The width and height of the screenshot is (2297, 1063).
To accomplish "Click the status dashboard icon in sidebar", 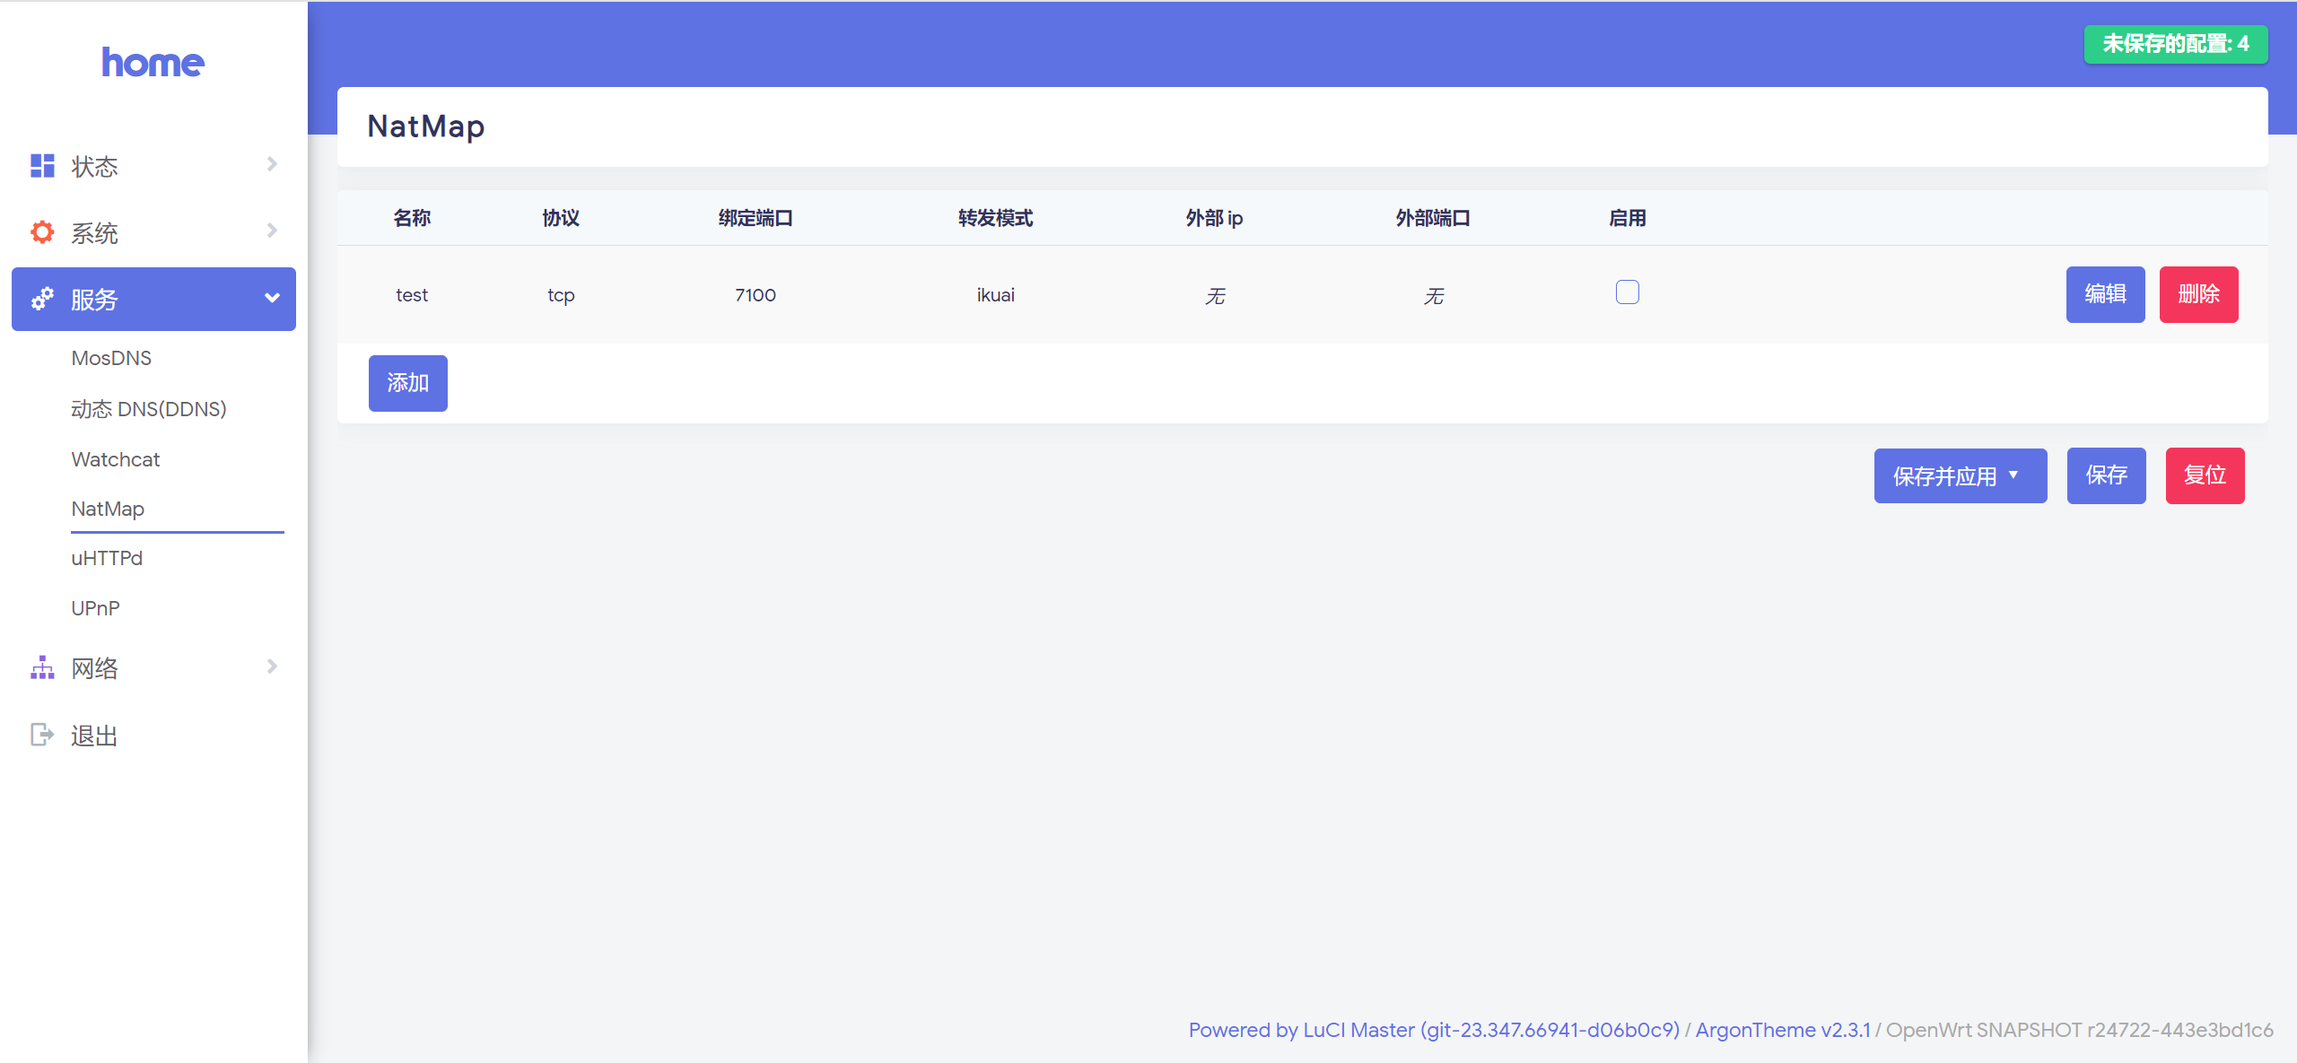I will [x=42, y=166].
